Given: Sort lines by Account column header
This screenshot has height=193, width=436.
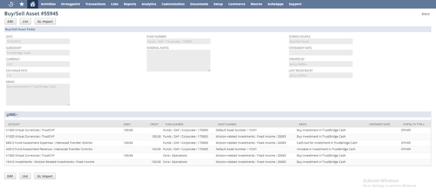Looking at the screenshot, I should pos(14,124).
